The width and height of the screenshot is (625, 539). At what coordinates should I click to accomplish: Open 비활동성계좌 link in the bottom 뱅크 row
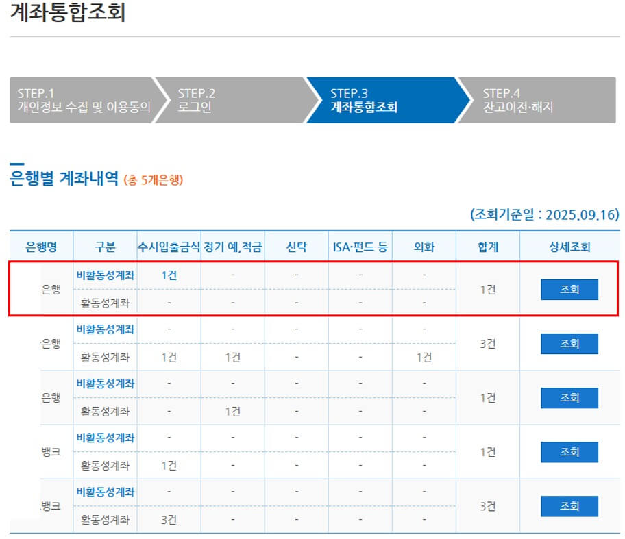(105, 492)
